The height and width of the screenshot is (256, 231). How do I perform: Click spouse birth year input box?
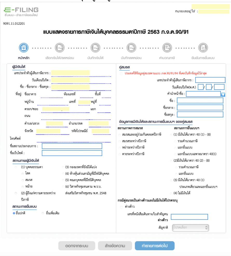[x=219, y=87]
